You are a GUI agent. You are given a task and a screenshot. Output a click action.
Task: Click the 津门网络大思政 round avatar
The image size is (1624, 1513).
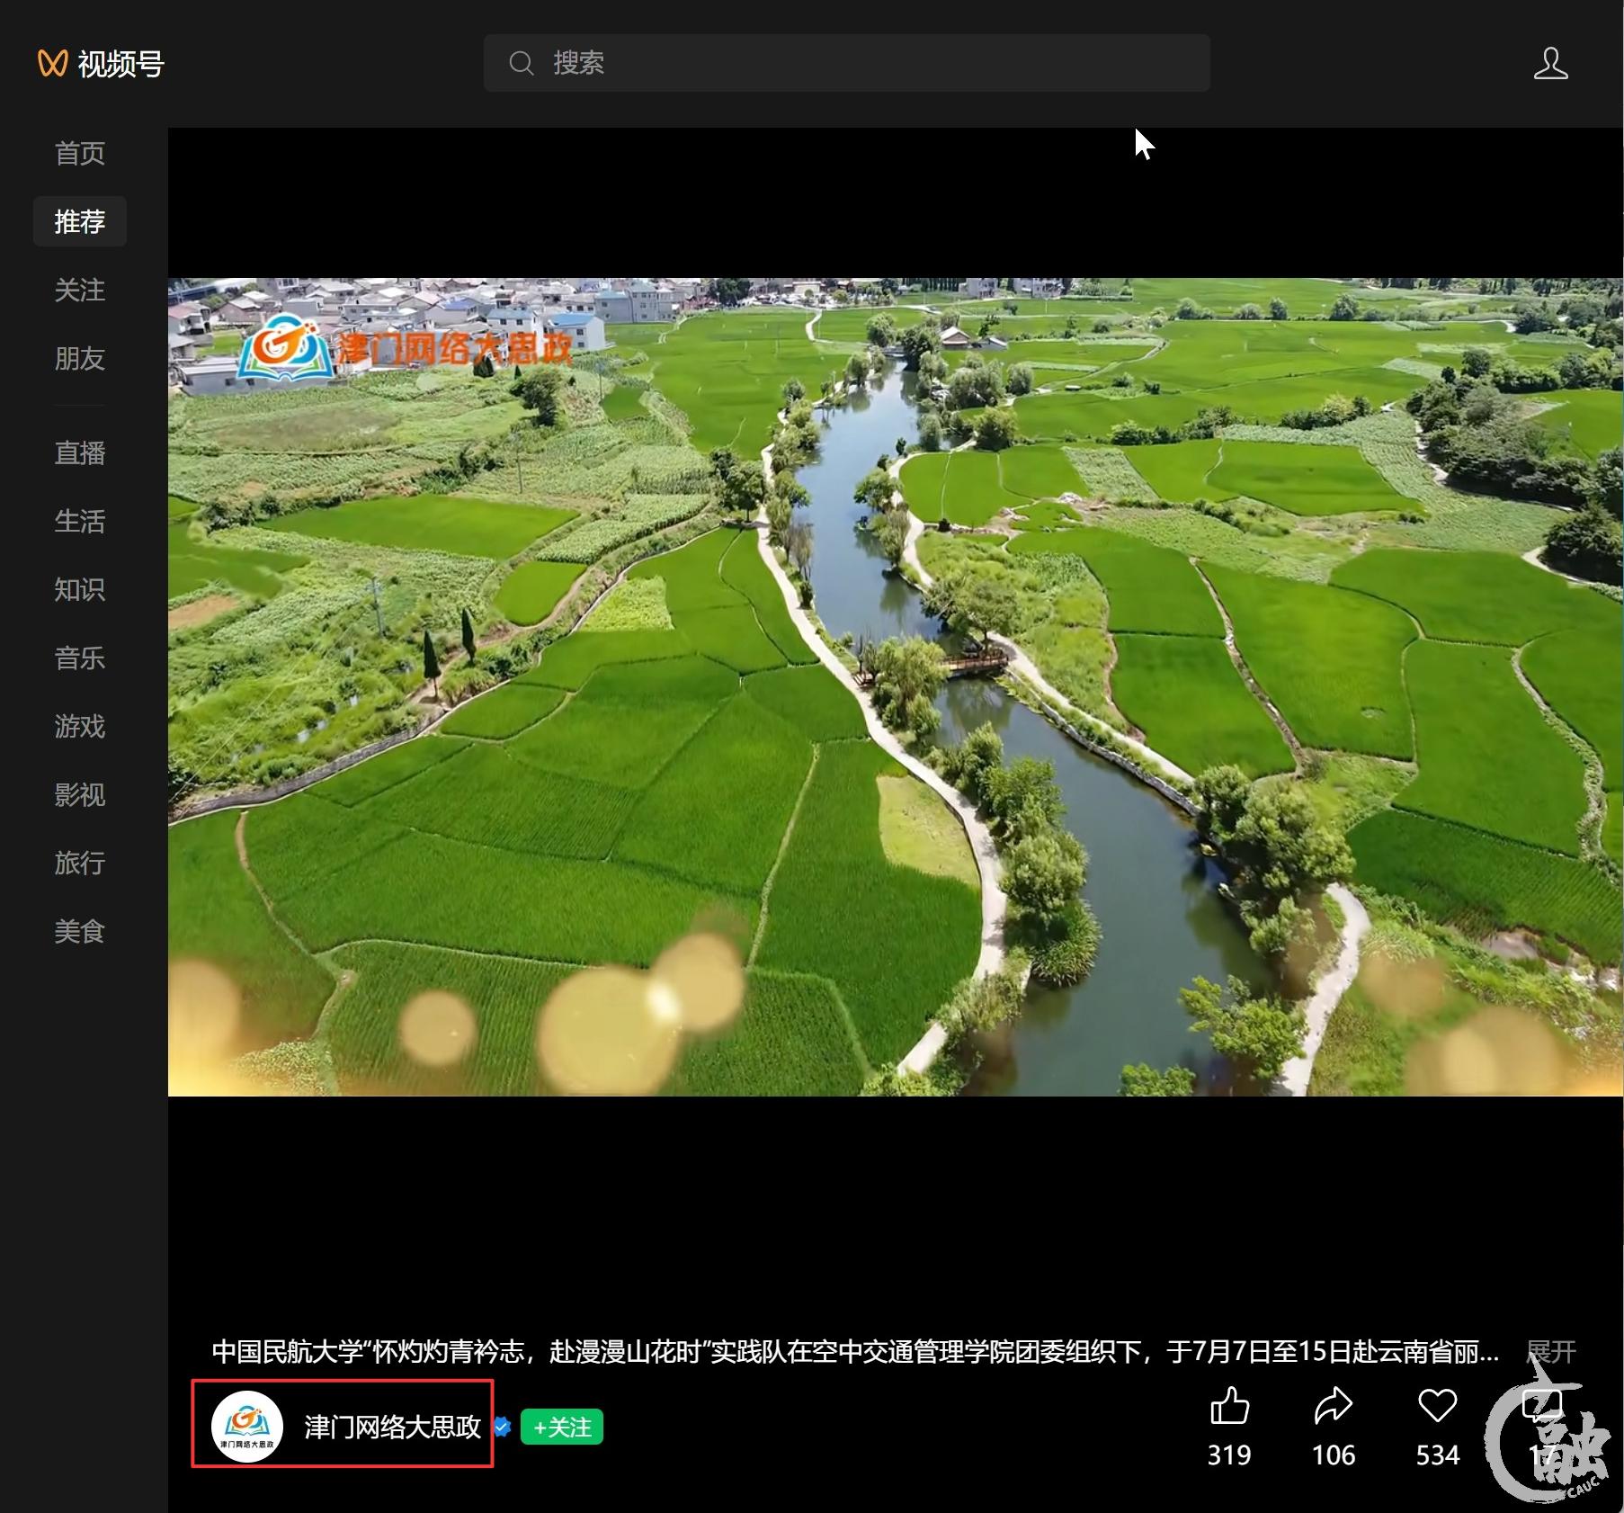247,1427
